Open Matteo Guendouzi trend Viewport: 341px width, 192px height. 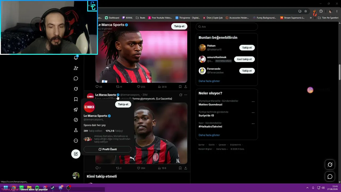(x=210, y=105)
